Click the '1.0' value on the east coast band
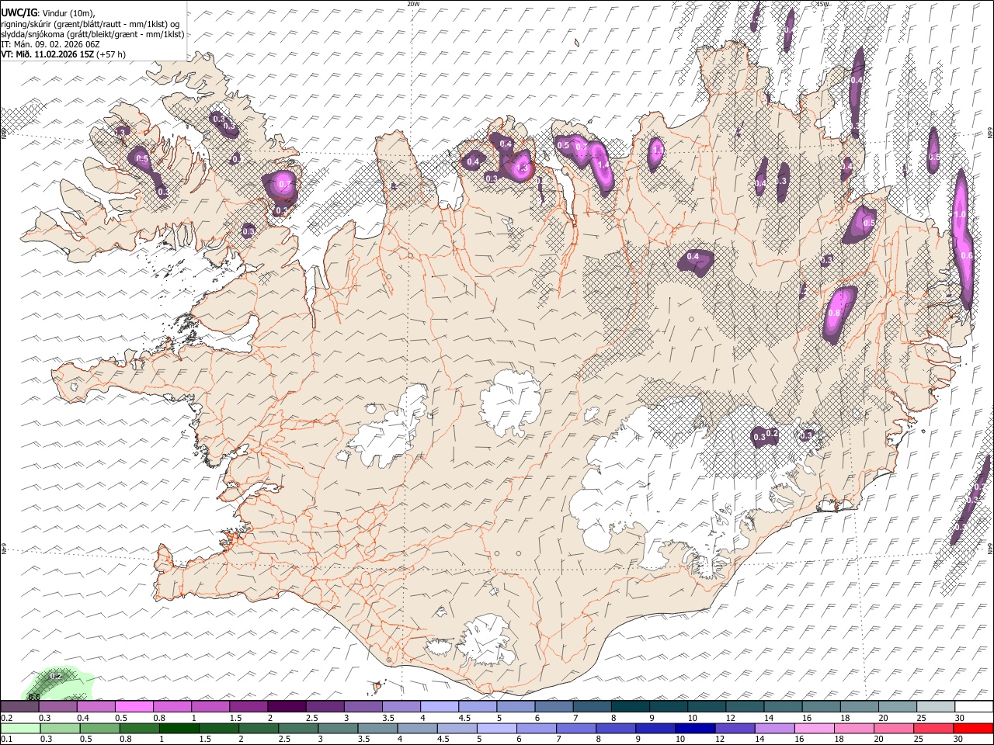The height and width of the screenshot is (745, 994). click(x=960, y=215)
